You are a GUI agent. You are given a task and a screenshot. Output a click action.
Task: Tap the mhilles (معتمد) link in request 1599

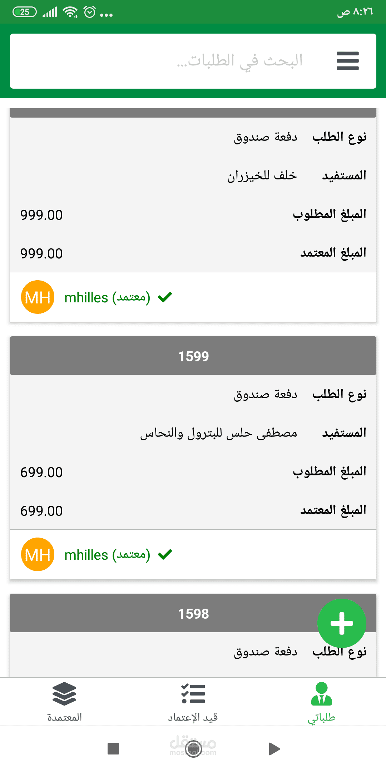click(107, 555)
